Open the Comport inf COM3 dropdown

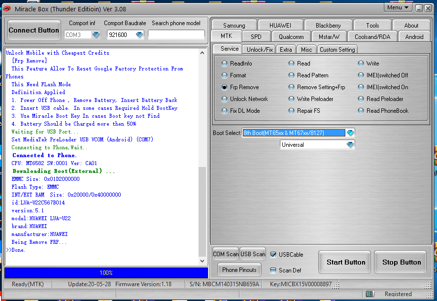(x=96, y=35)
